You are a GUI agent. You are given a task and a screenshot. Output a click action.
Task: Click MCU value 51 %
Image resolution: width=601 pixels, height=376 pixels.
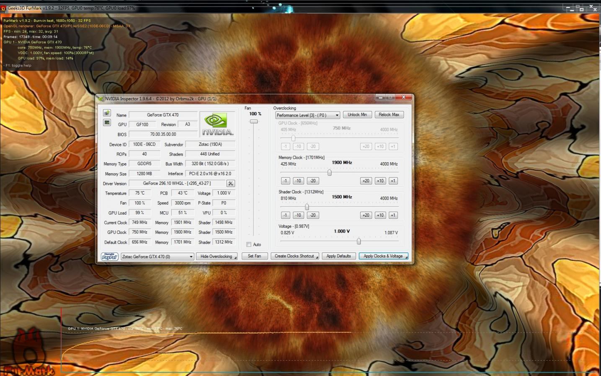(x=183, y=213)
